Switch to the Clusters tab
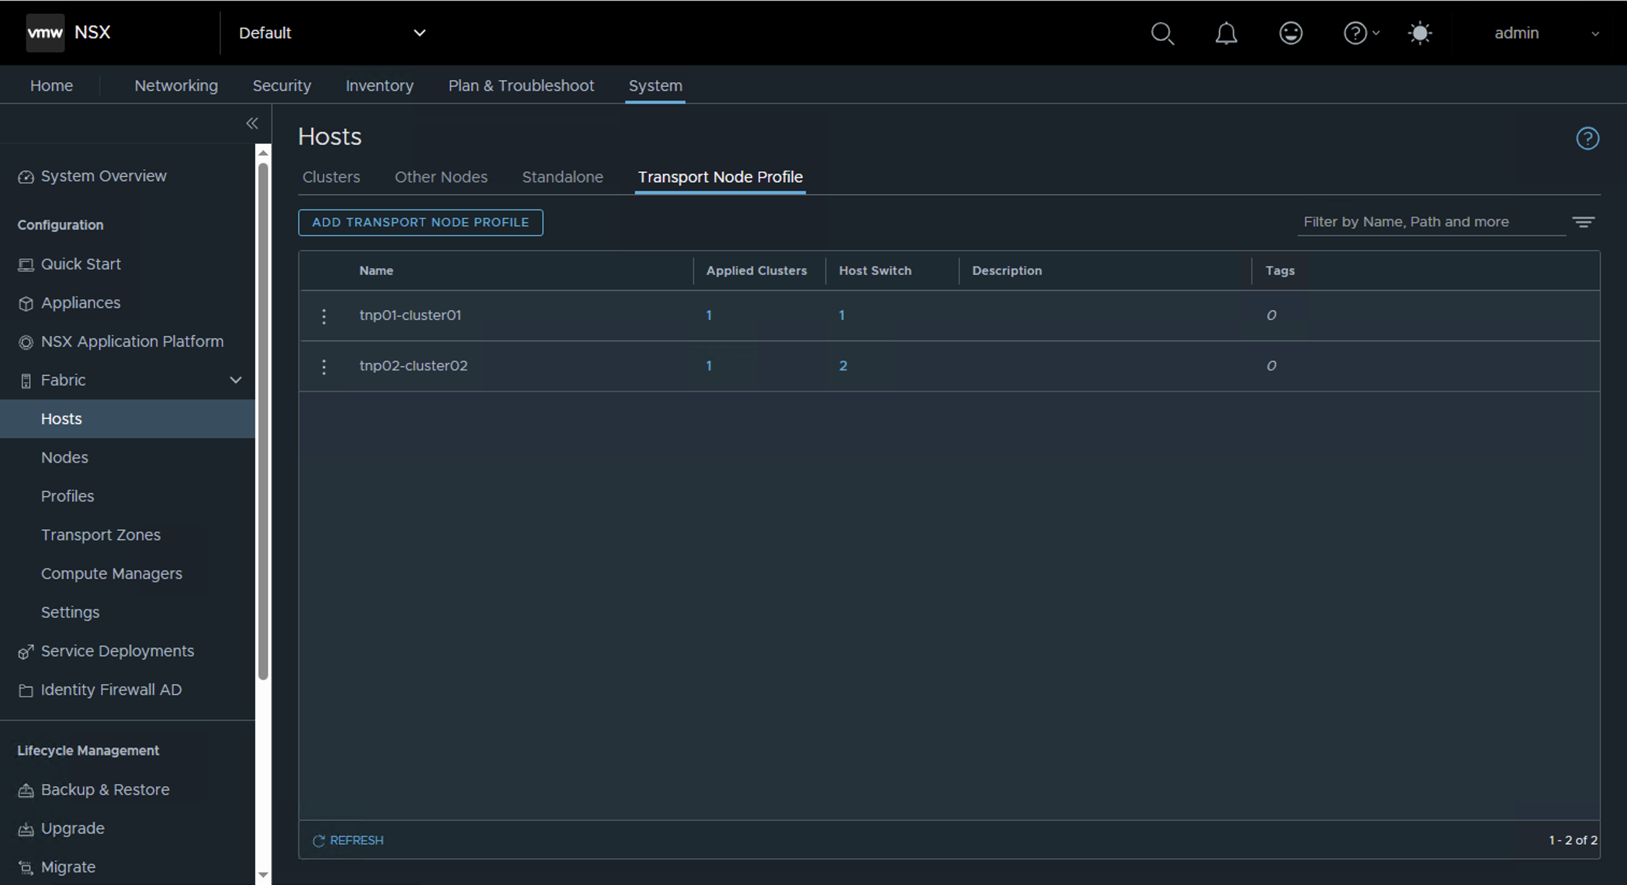Screen dimensions: 1627x885 point(331,177)
